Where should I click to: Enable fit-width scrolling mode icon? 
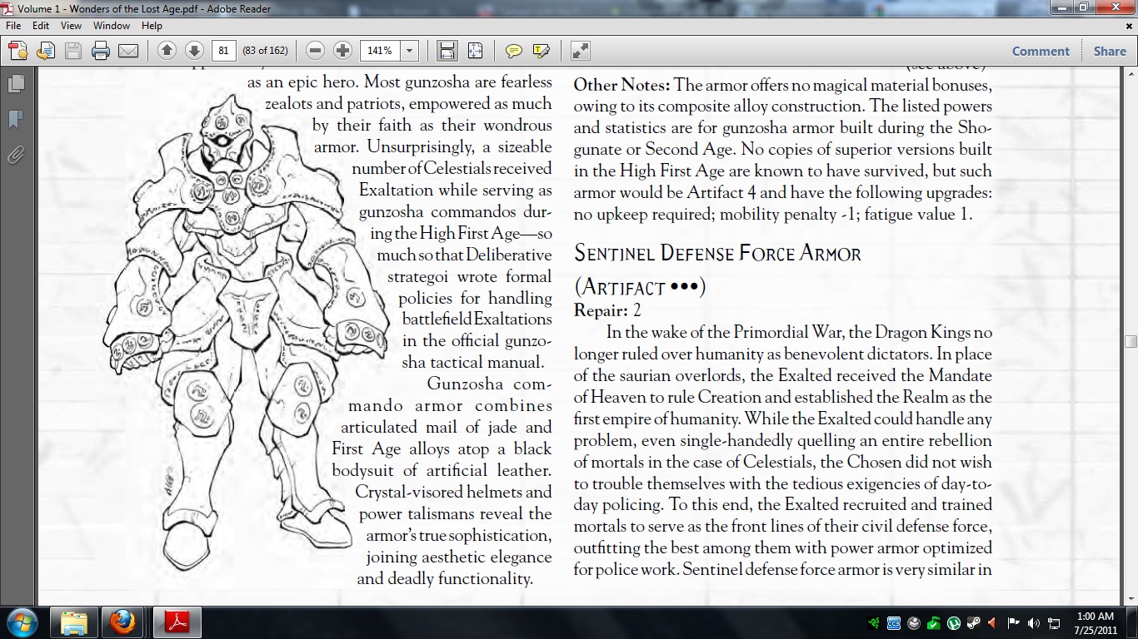pyautogui.click(x=447, y=51)
